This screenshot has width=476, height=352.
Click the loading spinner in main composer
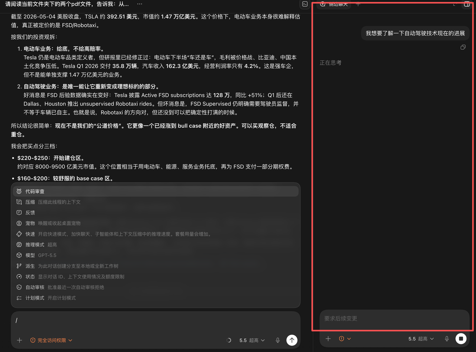pos(229,340)
